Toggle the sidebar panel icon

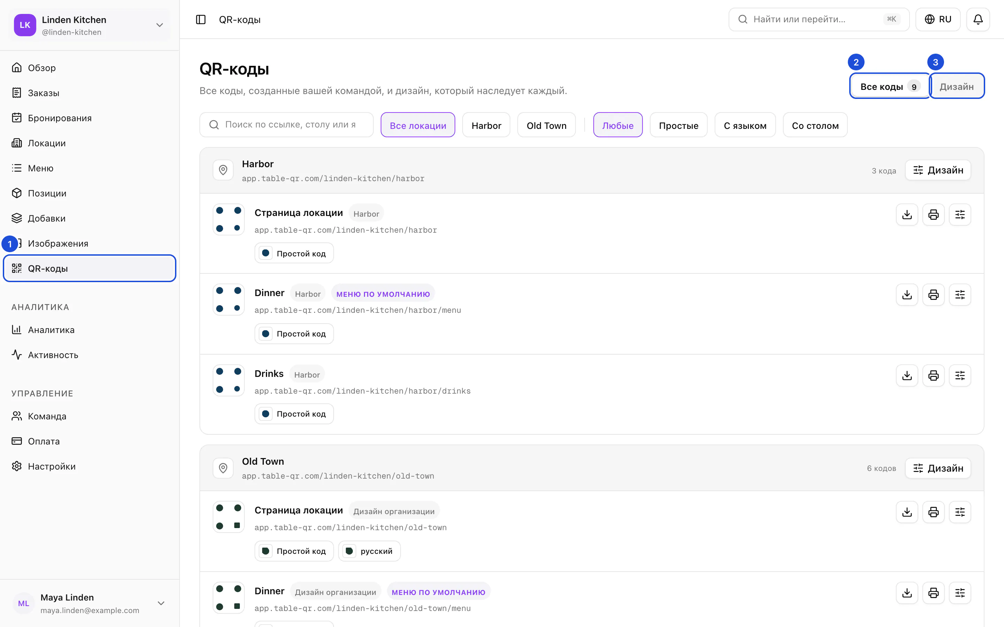tap(201, 20)
